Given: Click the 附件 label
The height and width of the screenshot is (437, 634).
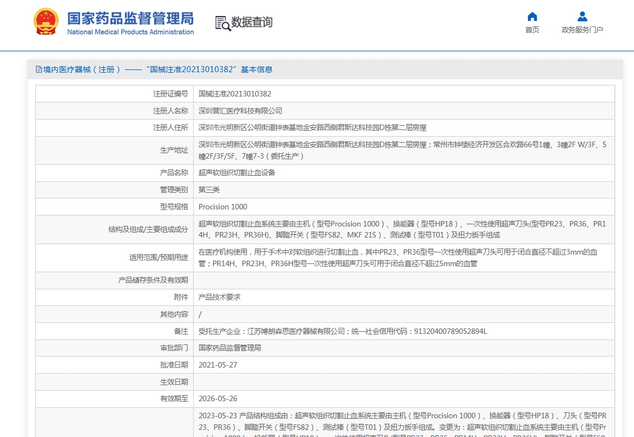Looking at the screenshot, I should point(181,297).
